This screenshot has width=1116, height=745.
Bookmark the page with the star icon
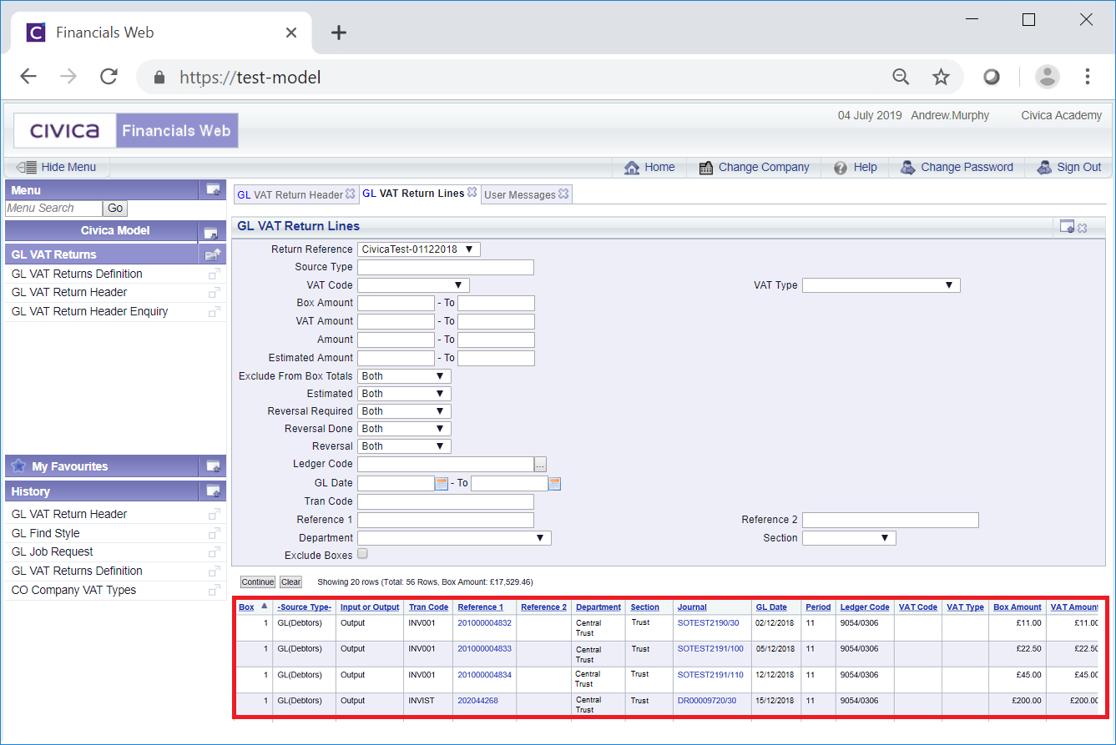tap(941, 77)
